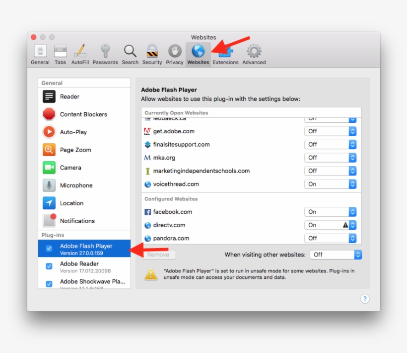
Task: Open the get.adobe.com Off dropdown
Action: (x=330, y=131)
